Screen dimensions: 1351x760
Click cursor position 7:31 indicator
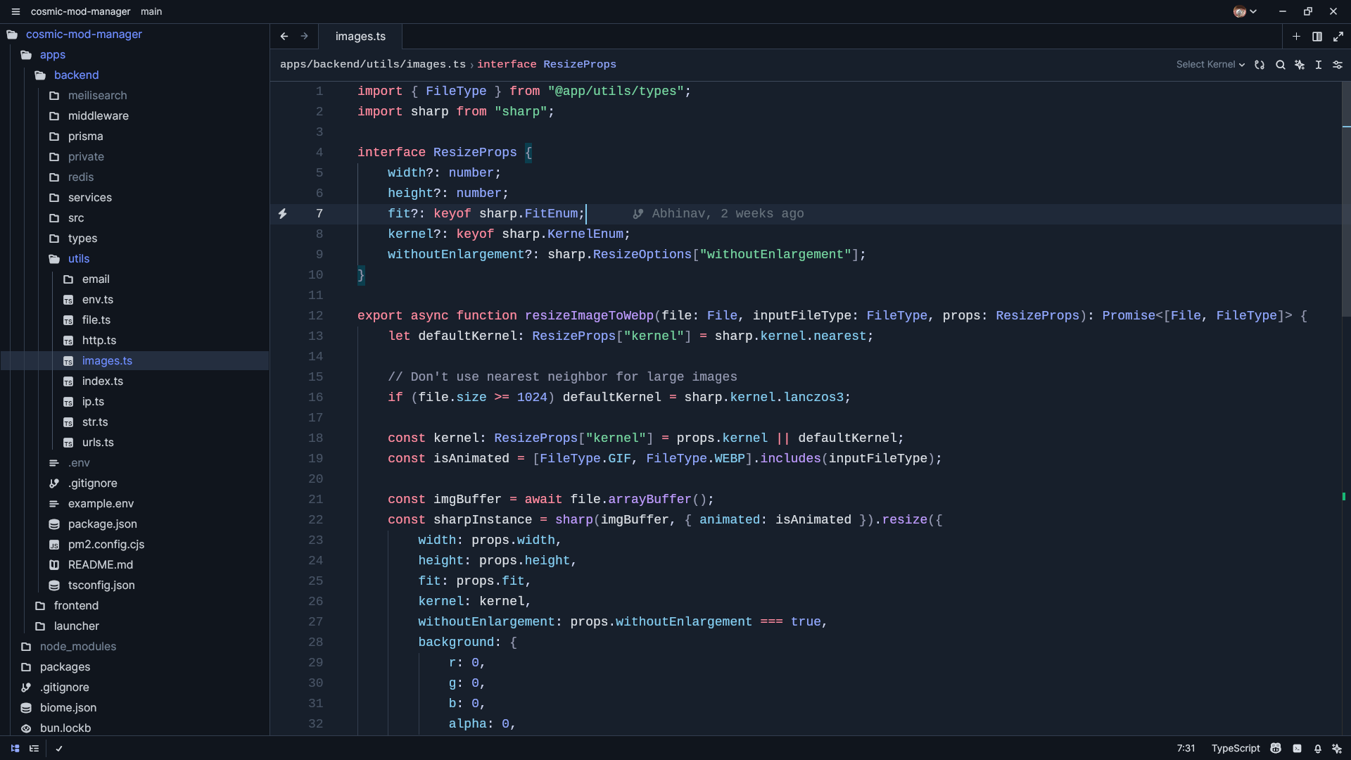click(1186, 748)
